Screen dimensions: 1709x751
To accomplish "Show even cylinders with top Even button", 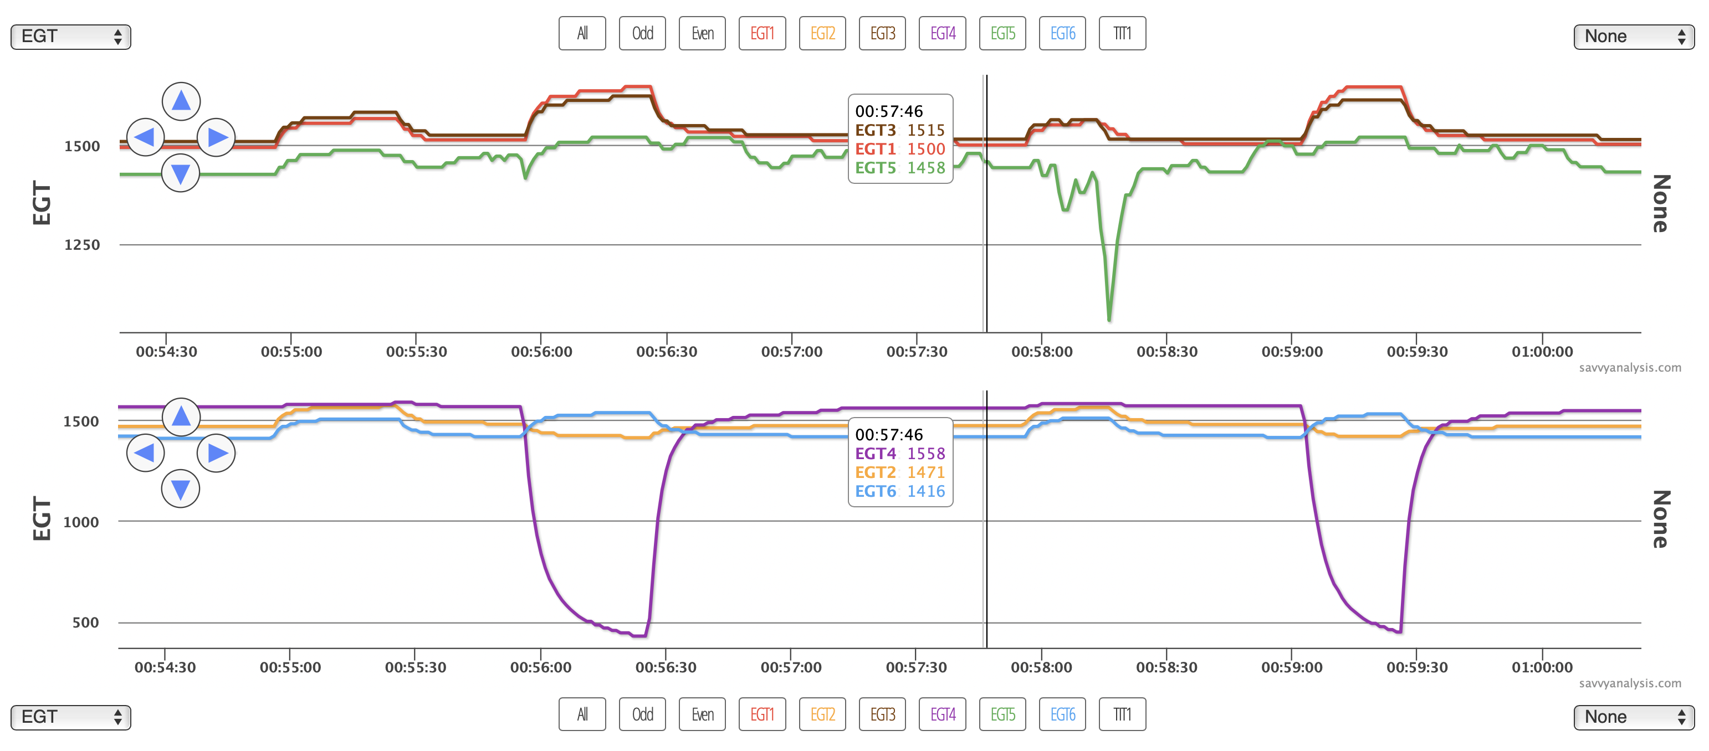I will click(x=703, y=33).
